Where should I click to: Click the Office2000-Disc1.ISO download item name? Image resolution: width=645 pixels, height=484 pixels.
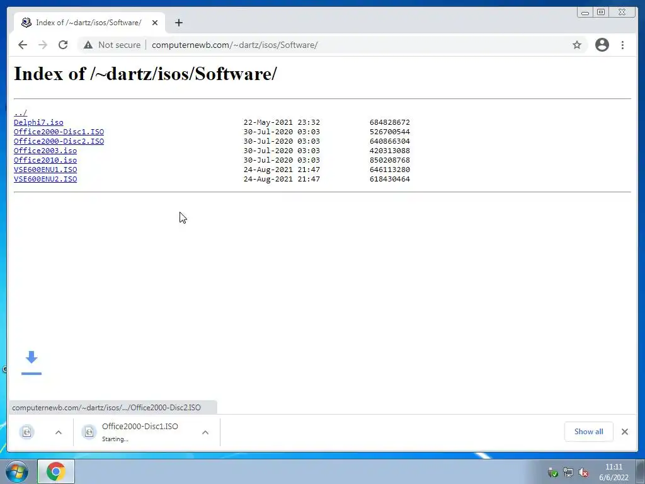click(140, 427)
